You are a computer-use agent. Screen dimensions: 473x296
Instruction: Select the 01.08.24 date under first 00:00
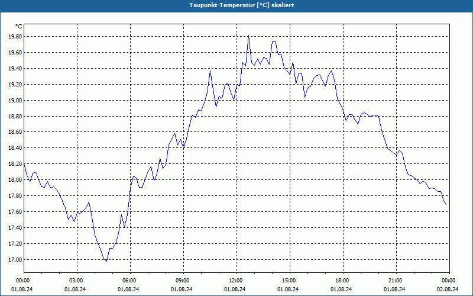pos(22,289)
